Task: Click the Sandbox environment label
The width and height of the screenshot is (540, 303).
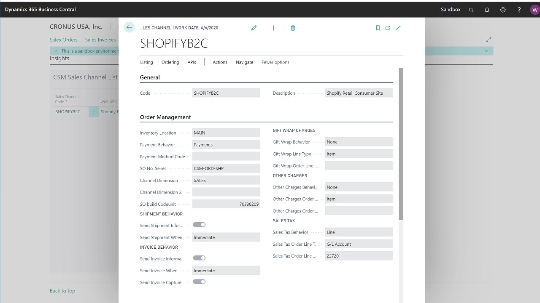Action: tap(451, 9)
